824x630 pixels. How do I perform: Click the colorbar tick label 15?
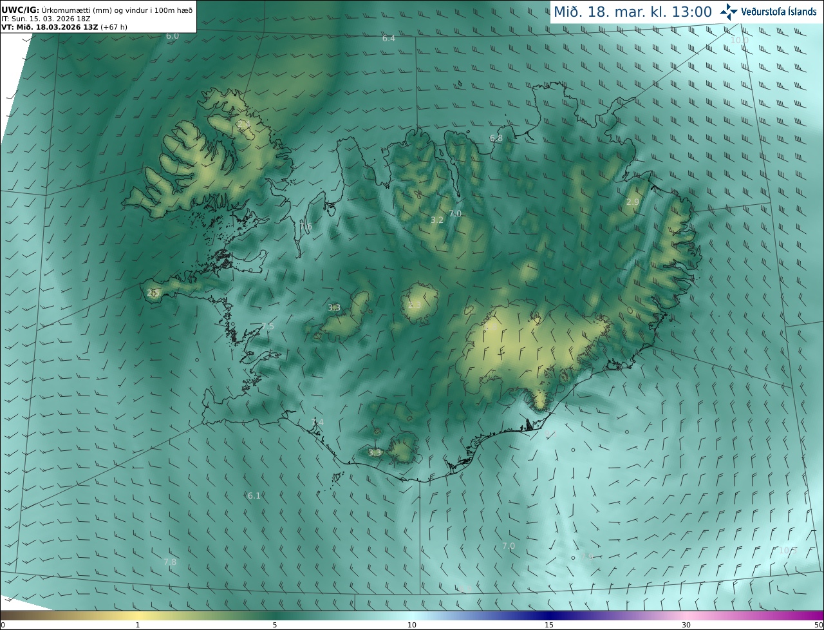pyautogui.click(x=549, y=625)
